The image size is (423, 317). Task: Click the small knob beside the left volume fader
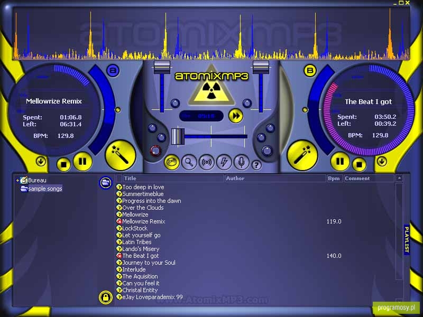175,102
